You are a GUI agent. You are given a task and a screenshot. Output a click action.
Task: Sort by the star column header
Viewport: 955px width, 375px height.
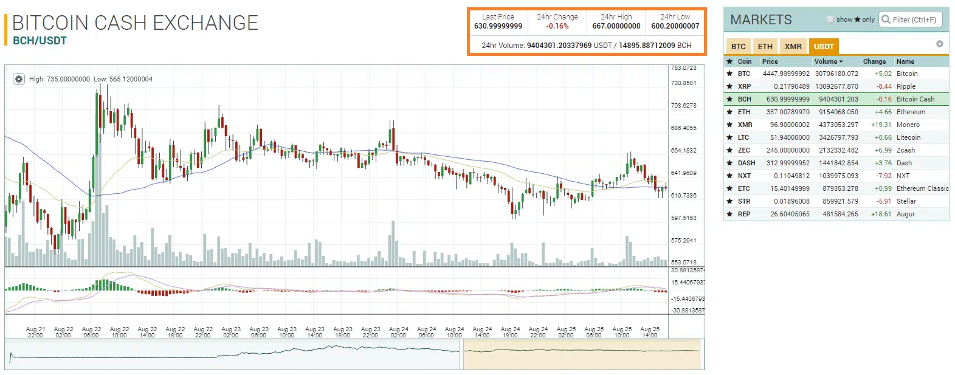[x=729, y=61]
